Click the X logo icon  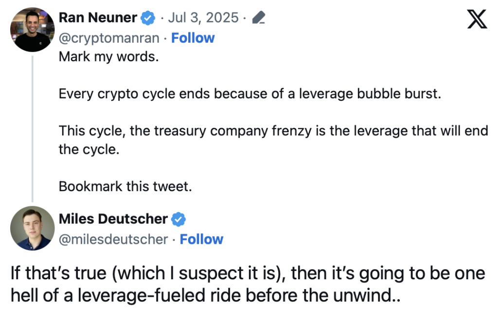[x=477, y=19]
